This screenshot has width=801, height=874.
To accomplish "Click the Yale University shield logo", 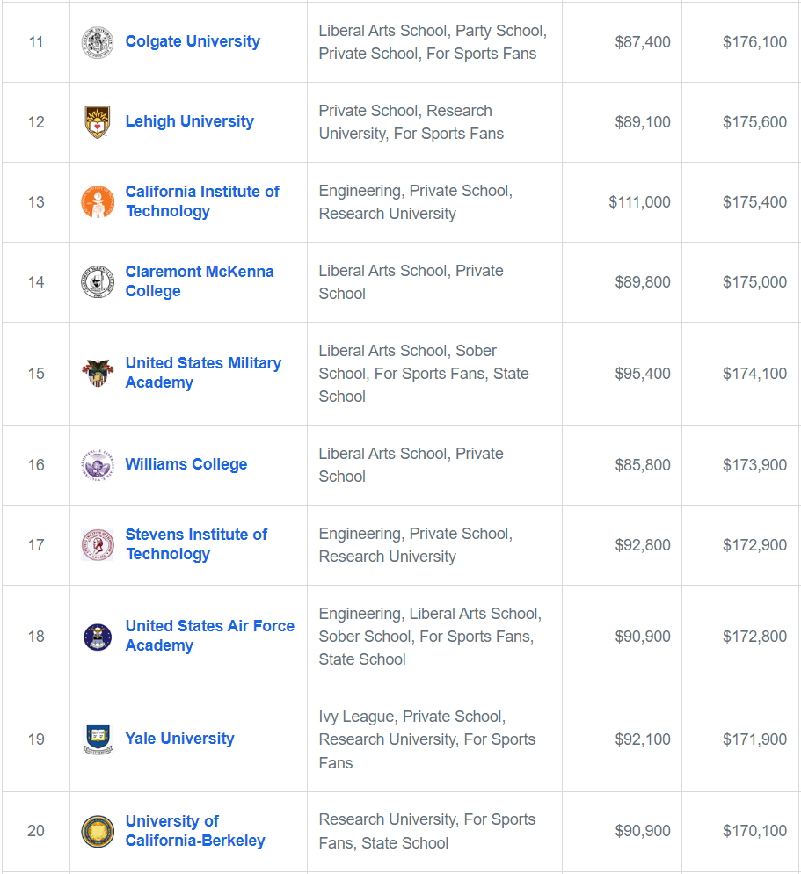I will pyautogui.click(x=98, y=739).
